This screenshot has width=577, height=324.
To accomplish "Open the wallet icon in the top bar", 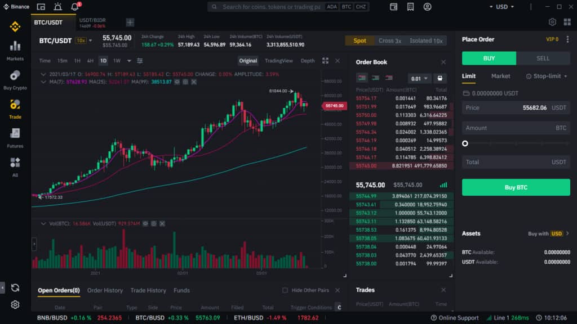I will click(x=393, y=7).
